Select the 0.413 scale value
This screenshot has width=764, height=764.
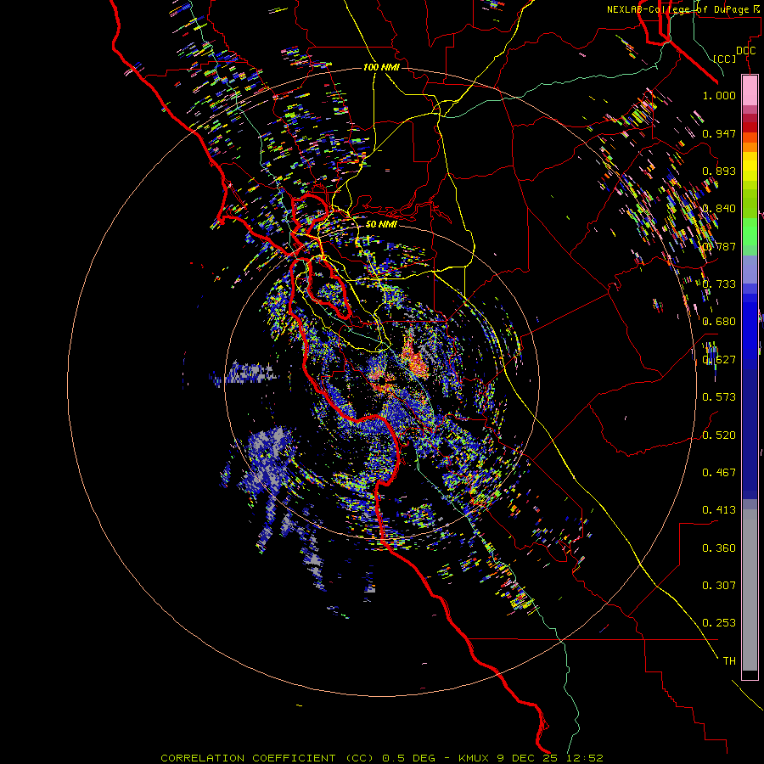tap(719, 510)
